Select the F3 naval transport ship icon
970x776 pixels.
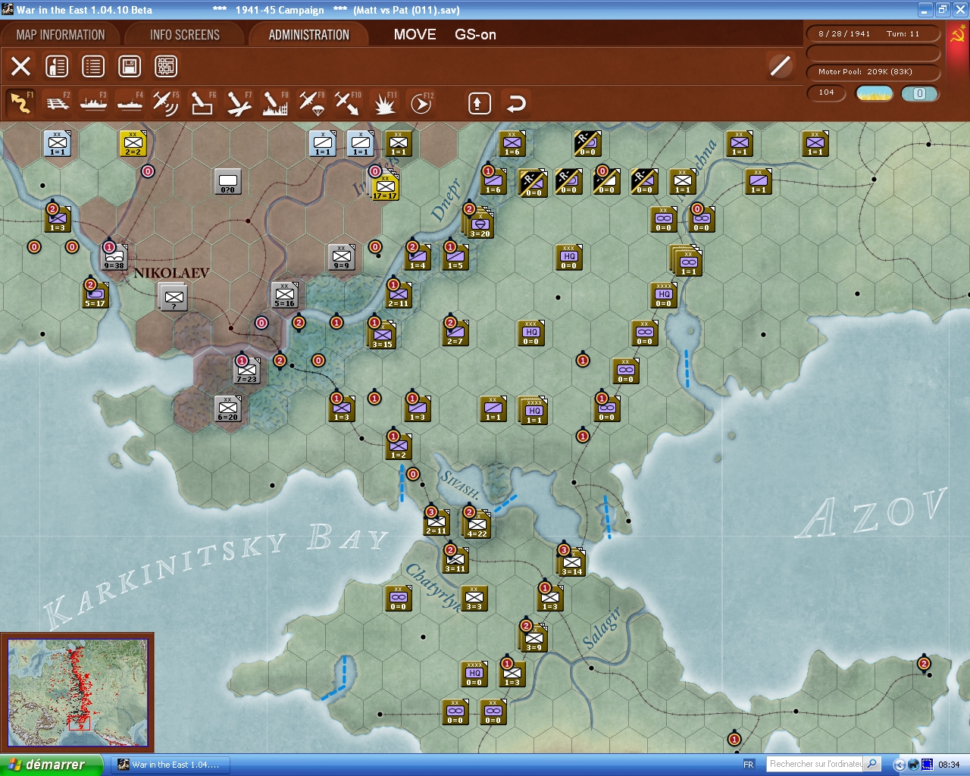tap(94, 103)
